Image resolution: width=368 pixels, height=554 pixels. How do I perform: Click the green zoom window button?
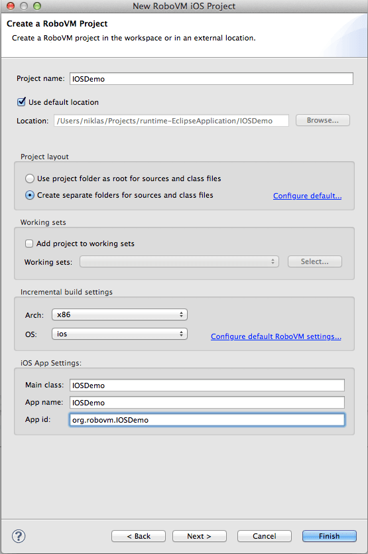(x=36, y=6)
